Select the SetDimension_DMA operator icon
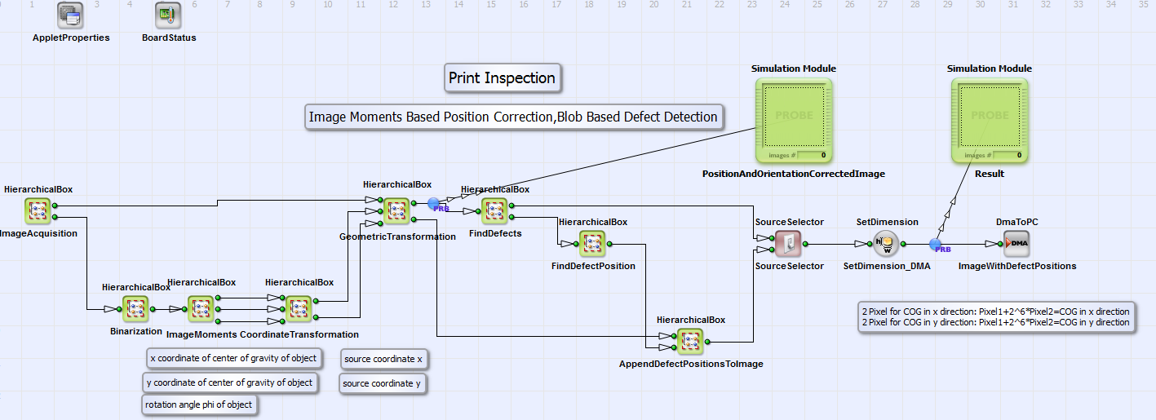Screen dimensions: 1156x420 click(x=886, y=243)
